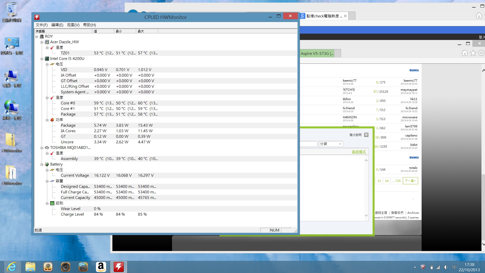Open the speaker app icon in taskbar
The image size is (485, 273).
tap(65, 267)
